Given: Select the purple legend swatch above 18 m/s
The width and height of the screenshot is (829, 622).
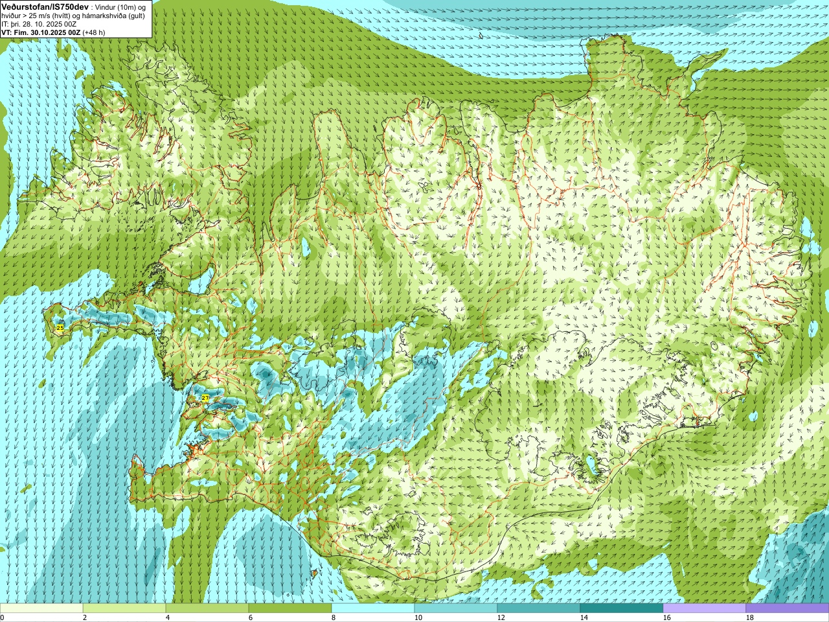Looking at the screenshot, I should [x=788, y=608].
